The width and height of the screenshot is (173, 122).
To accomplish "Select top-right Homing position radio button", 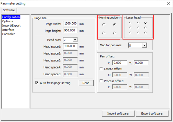I will coord(115,25).
